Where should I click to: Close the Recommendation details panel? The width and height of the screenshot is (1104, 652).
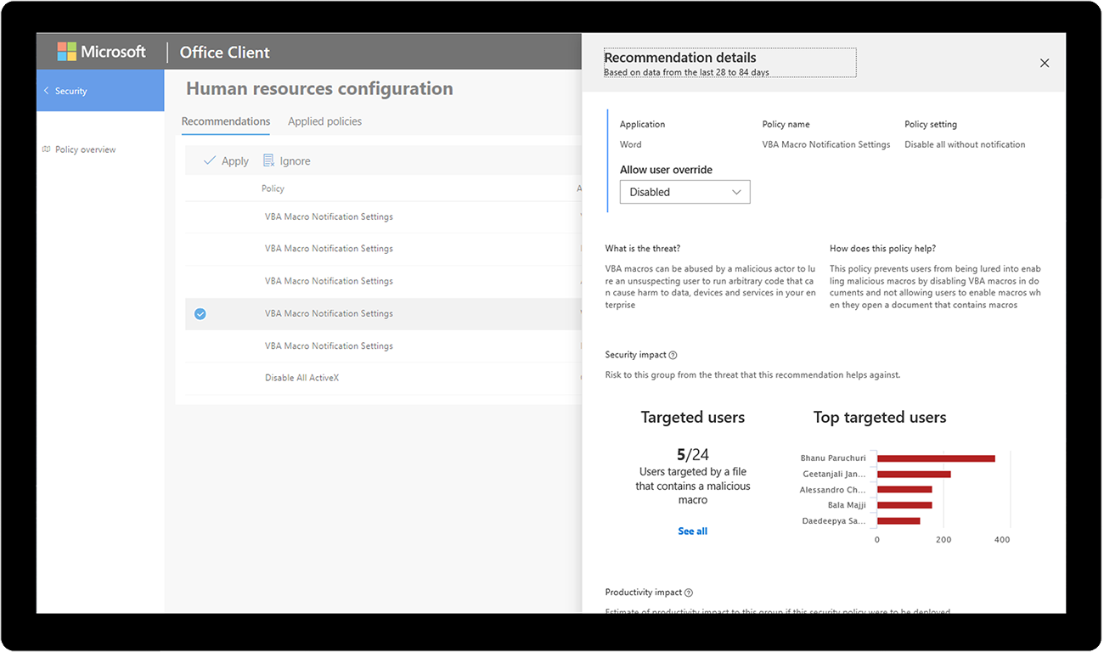click(1045, 63)
